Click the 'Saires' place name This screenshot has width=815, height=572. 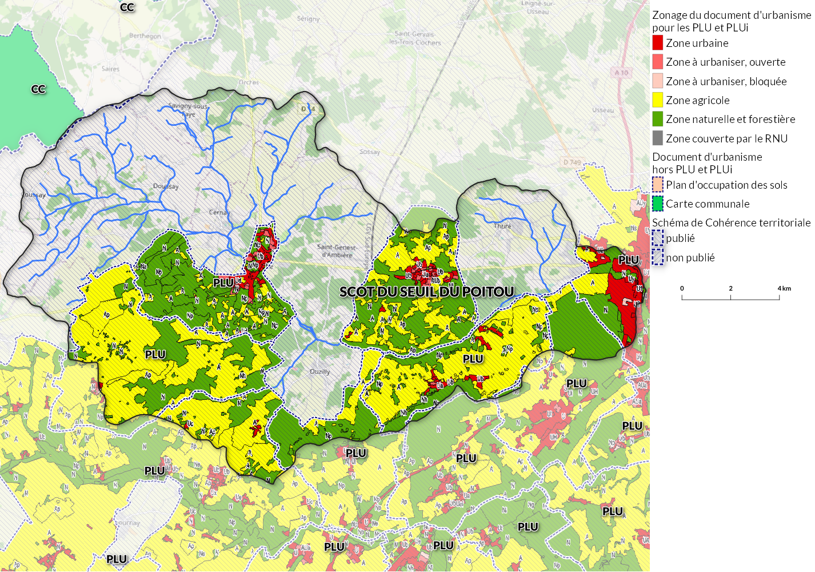[110, 69]
